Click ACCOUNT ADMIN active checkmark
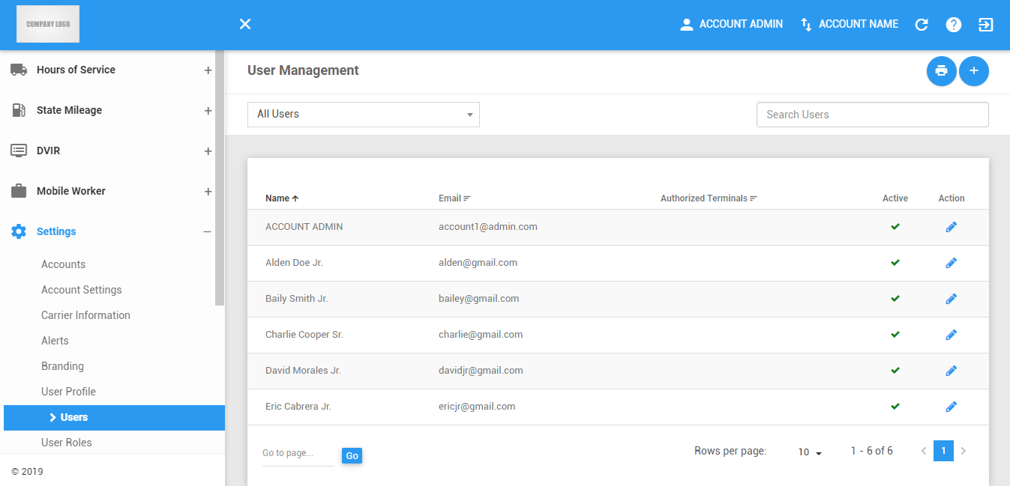 [x=895, y=227]
